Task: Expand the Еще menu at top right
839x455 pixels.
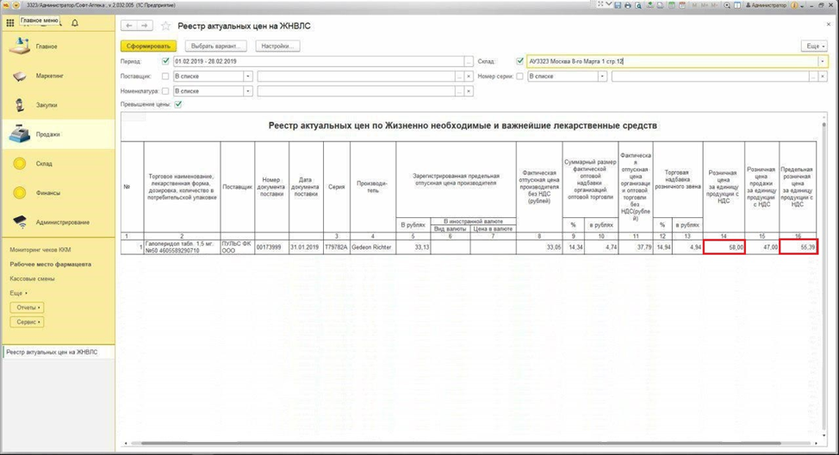Action: pyautogui.click(x=814, y=46)
